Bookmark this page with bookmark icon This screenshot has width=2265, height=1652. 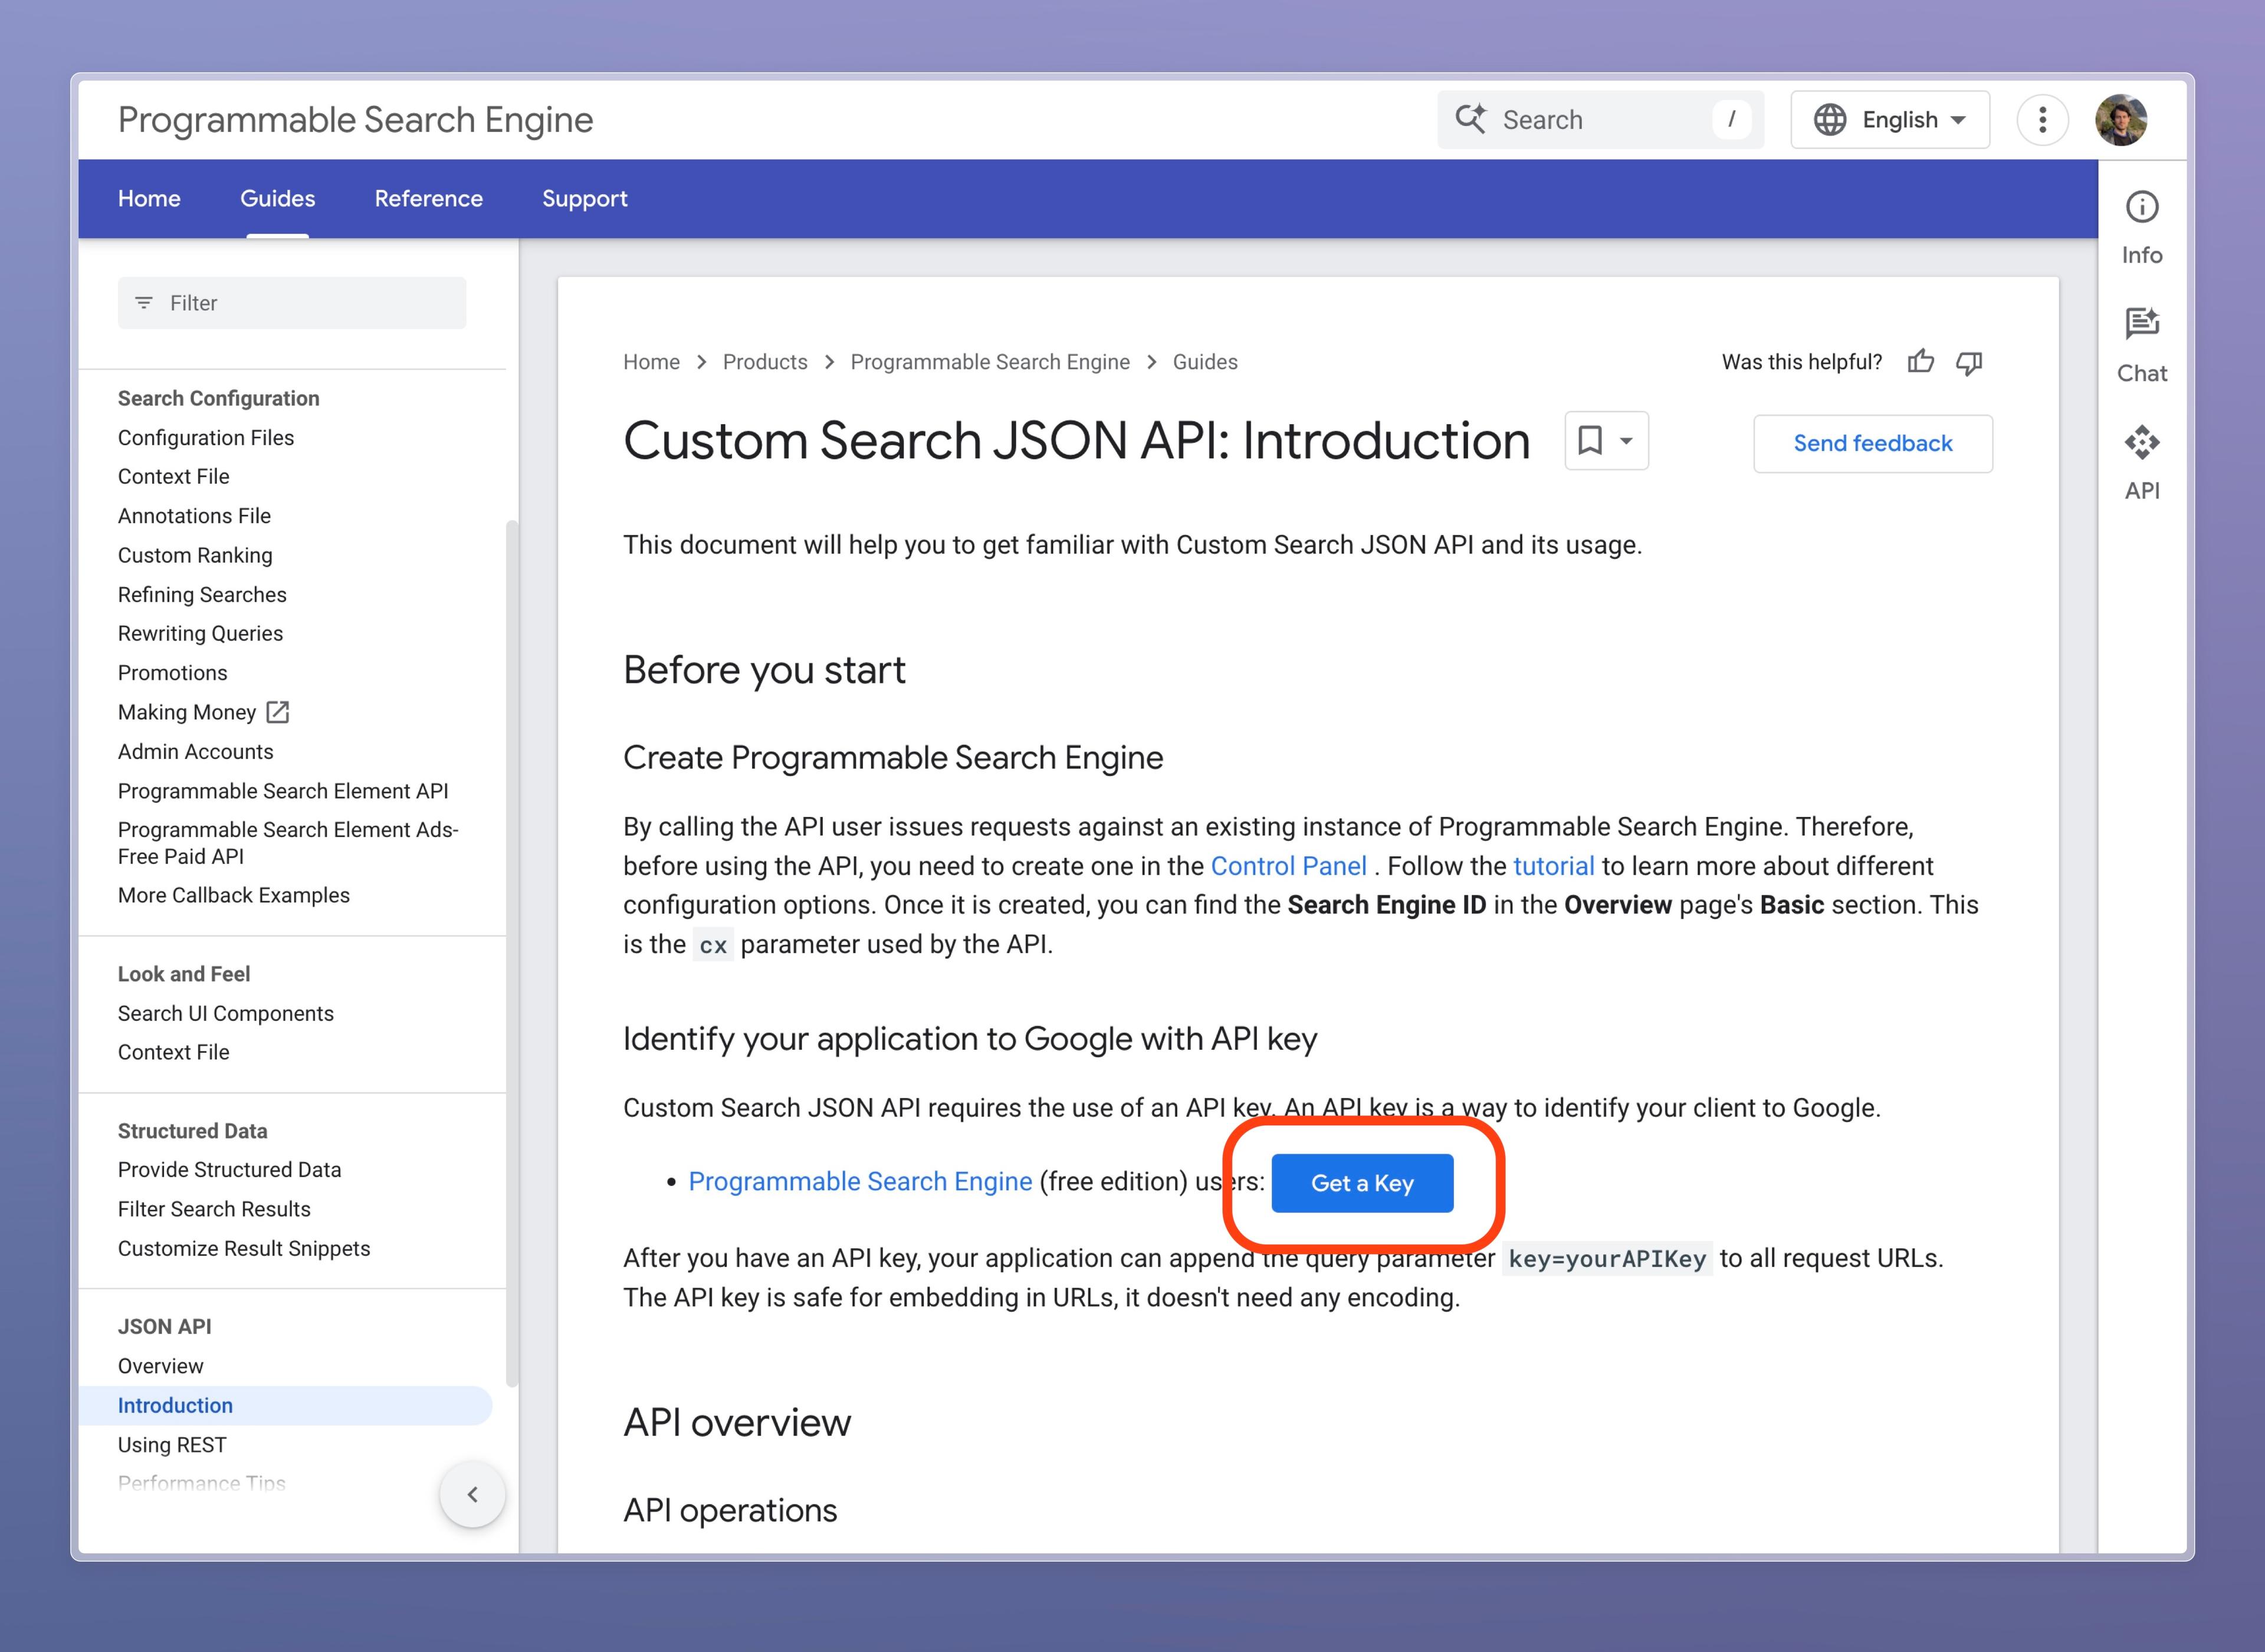click(1590, 440)
